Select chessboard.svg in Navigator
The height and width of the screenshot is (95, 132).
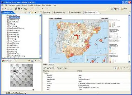[15, 17]
